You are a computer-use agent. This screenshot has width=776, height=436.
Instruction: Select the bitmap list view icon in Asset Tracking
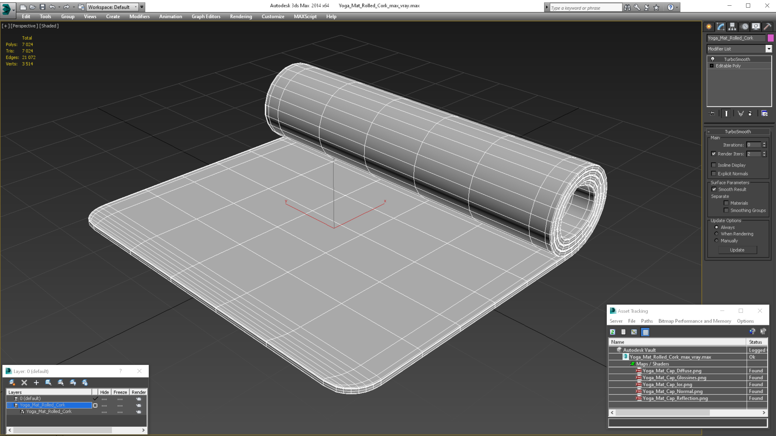[x=645, y=332]
